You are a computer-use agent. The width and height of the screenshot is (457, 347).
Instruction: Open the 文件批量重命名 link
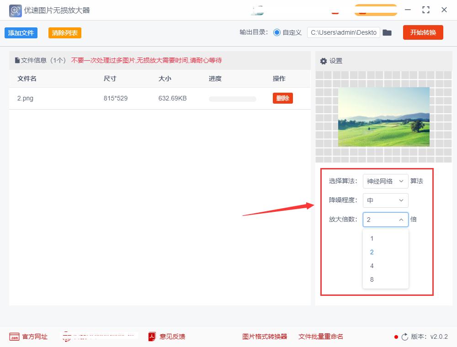[x=320, y=336]
